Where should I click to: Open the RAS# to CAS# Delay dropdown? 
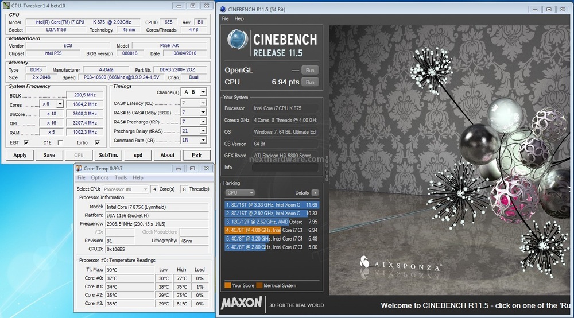pyautogui.click(x=203, y=112)
